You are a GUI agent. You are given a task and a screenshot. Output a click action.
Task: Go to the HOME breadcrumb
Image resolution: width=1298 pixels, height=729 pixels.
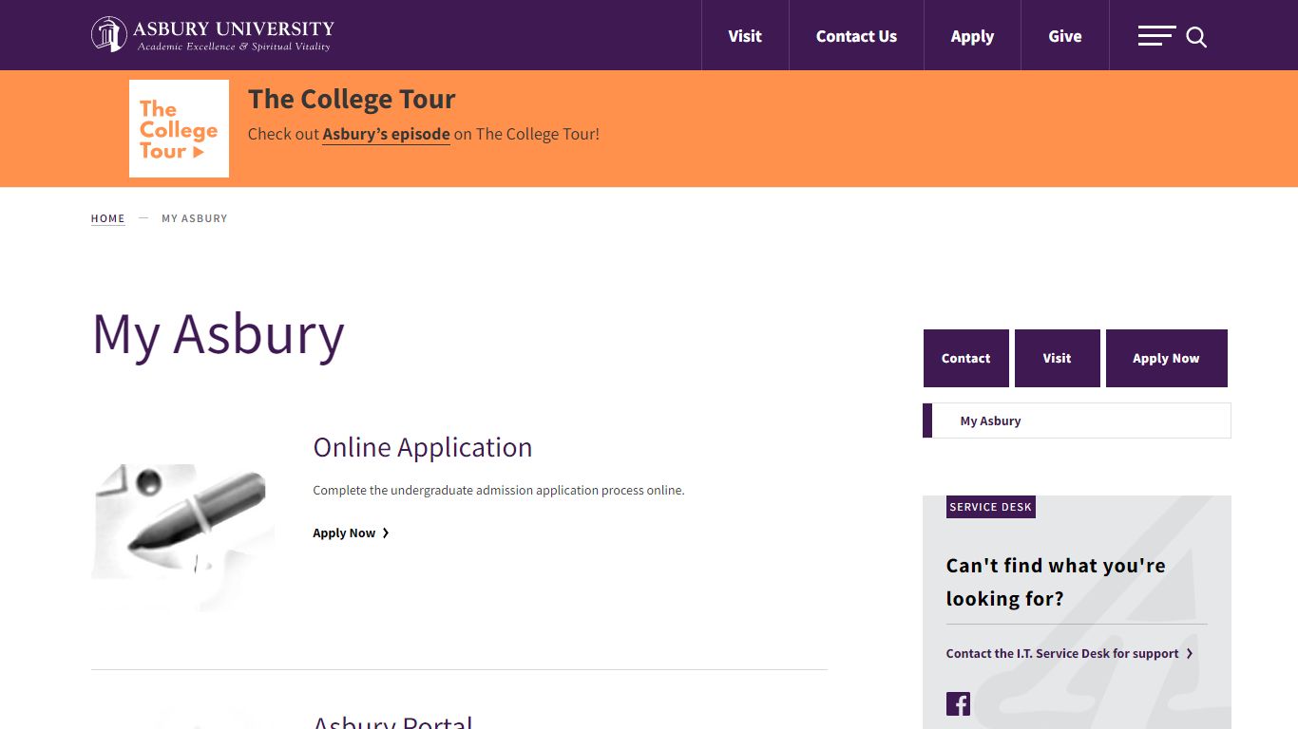point(108,218)
